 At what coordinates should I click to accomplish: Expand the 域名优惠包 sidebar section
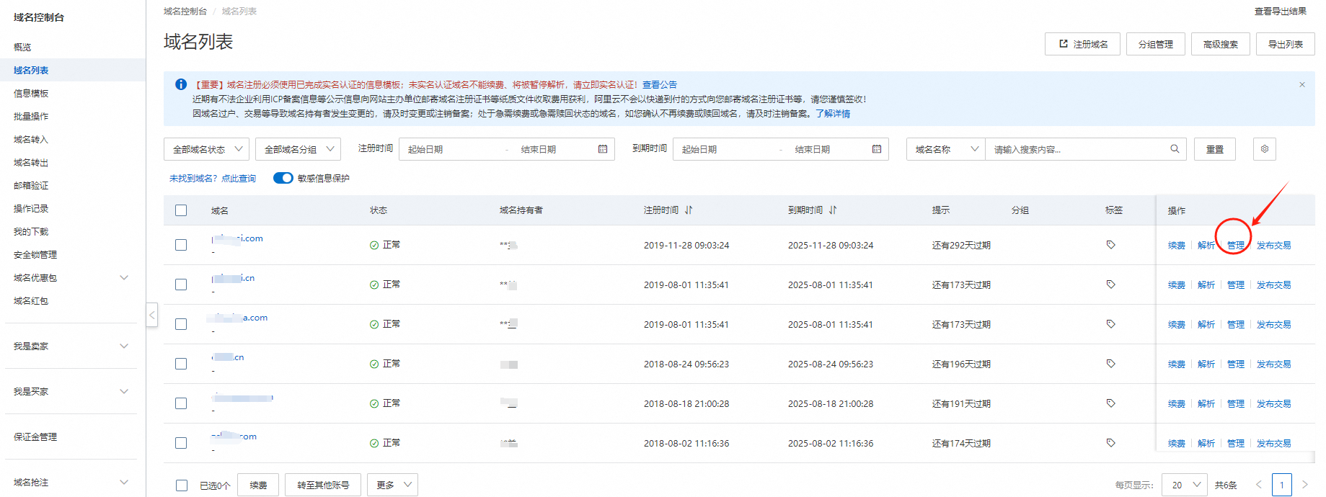tap(124, 278)
